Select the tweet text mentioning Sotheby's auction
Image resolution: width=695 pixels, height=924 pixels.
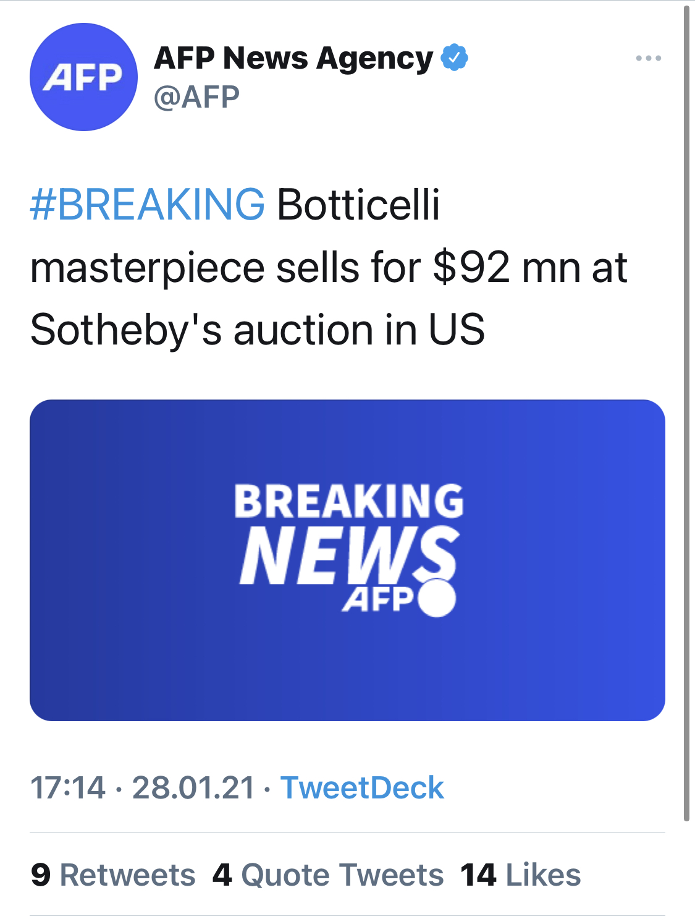[329, 267]
